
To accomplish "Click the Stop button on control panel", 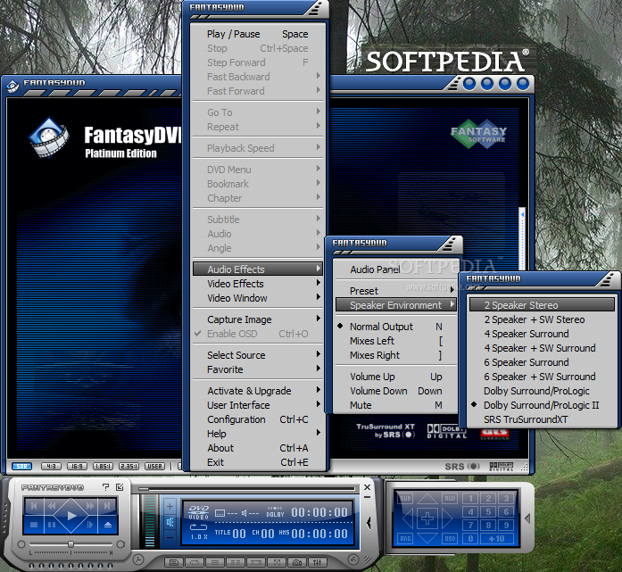I will click(x=34, y=525).
